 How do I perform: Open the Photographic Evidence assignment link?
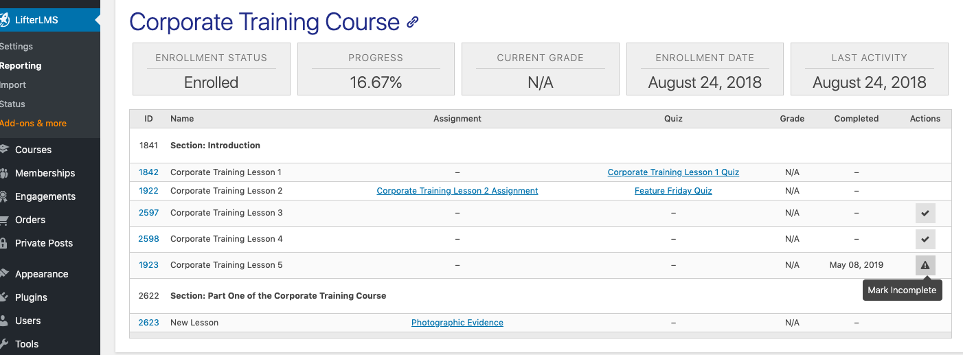point(457,323)
